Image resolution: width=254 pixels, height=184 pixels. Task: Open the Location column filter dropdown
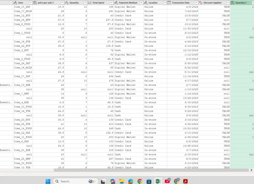pyautogui.click(x=165, y=3)
